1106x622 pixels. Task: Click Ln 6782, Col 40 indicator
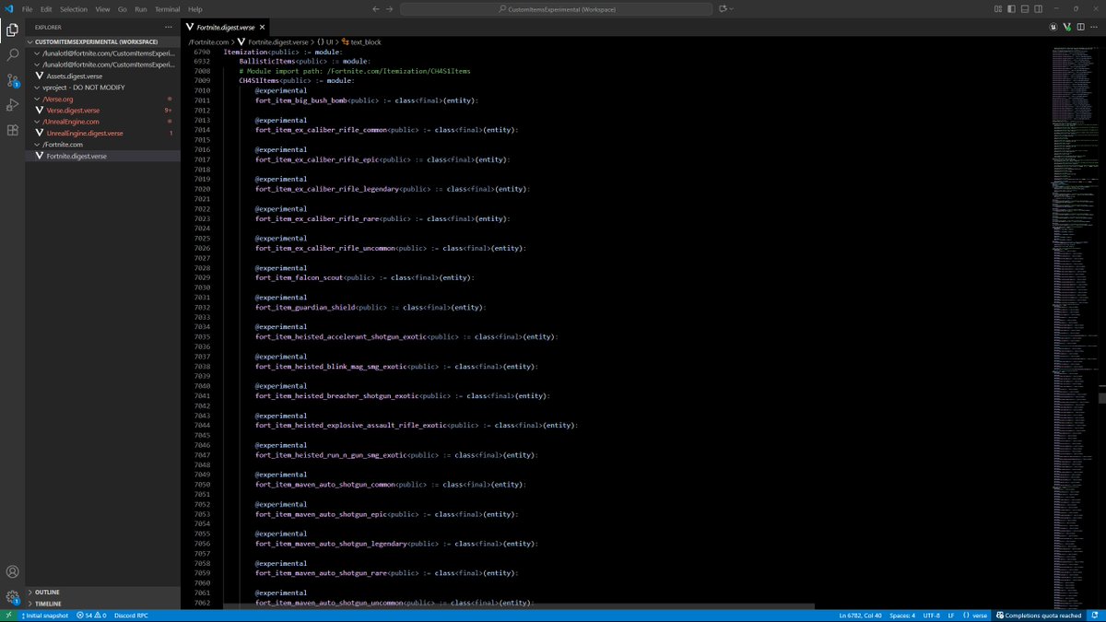[860, 615]
